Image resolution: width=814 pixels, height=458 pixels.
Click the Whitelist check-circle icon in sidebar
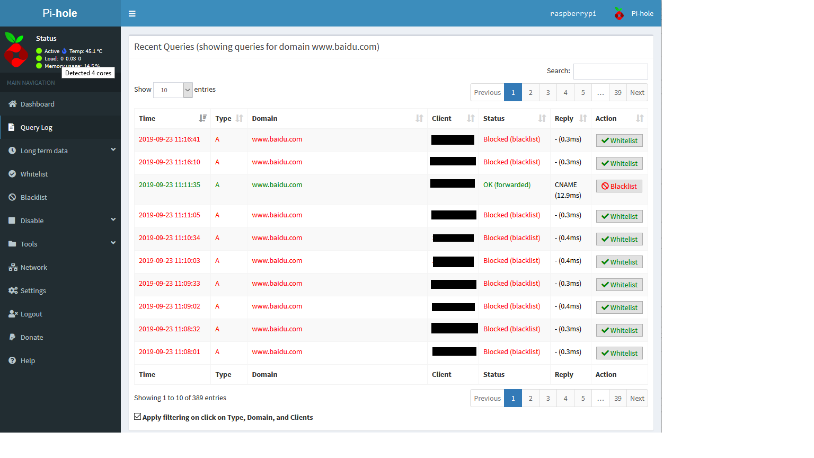click(x=12, y=174)
